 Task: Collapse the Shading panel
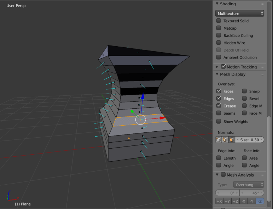pyautogui.click(x=217, y=4)
